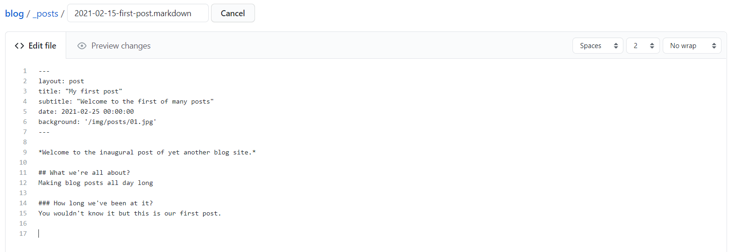Screen dimensions: 734x252
Task: Click the Cancel button
Action: coord(233,13)
